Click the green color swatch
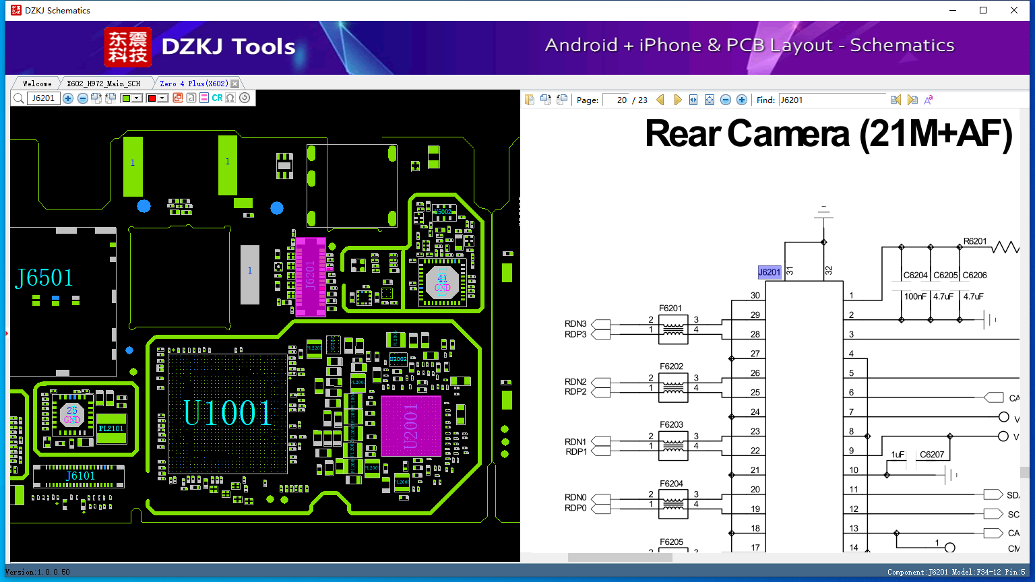 point(126,98)
